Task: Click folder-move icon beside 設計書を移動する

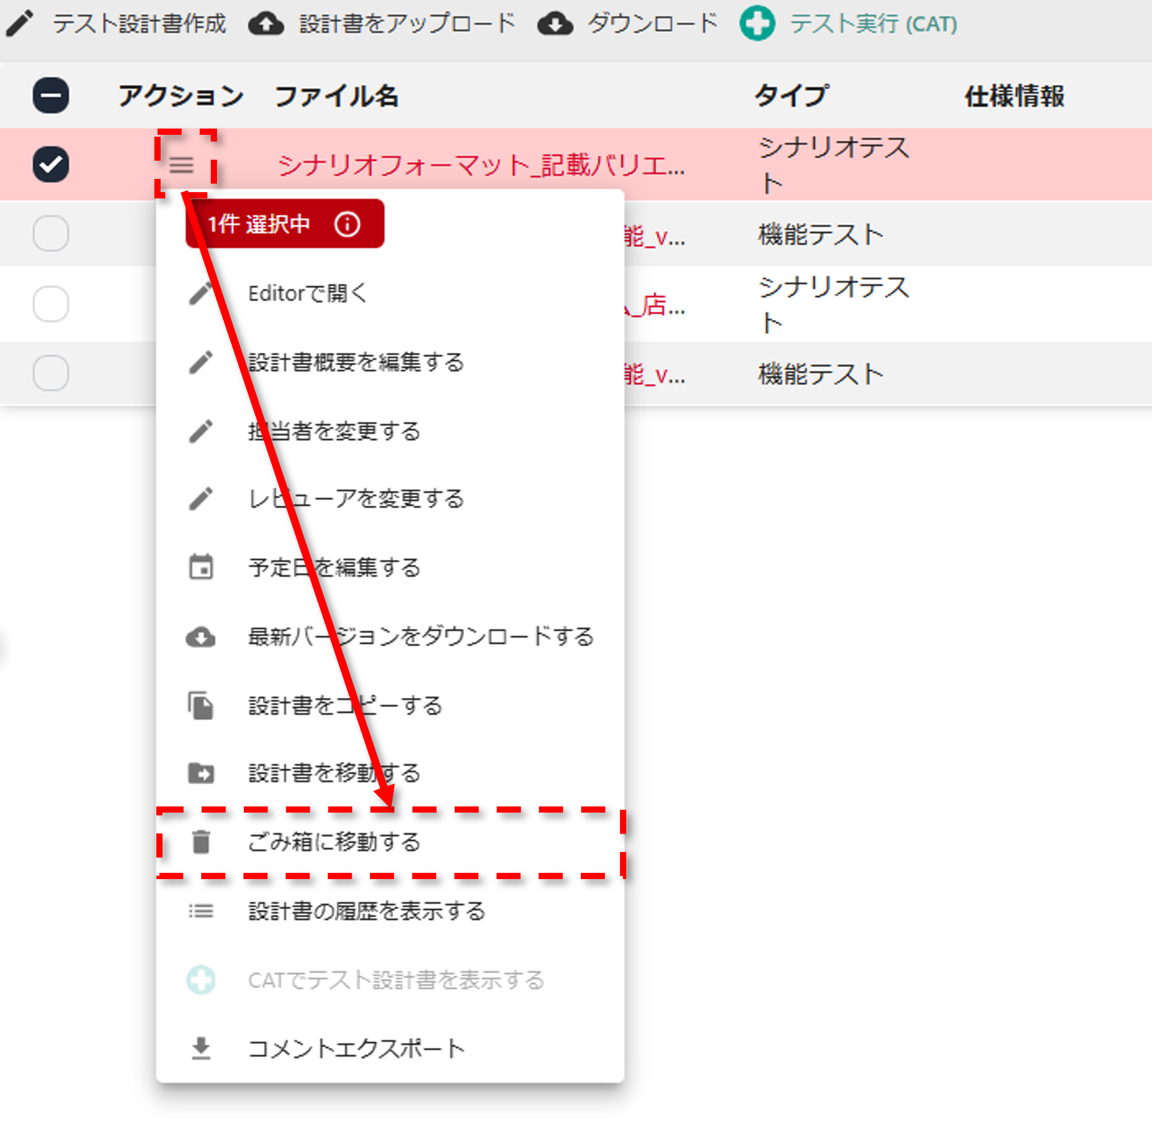Action: pyautogui.click(x=201, y=773)
